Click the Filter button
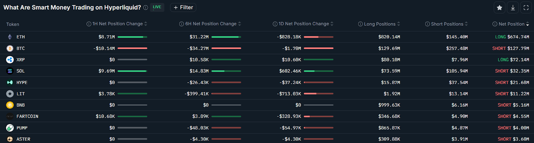This screenshot has height=143, width=534. pos(183,7)
